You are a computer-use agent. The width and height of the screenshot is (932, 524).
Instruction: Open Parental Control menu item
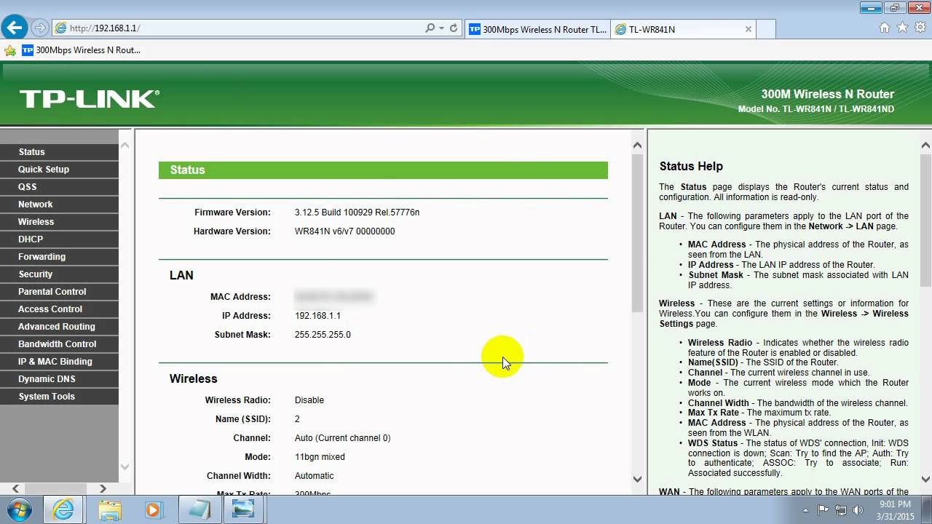coord(59,291)
